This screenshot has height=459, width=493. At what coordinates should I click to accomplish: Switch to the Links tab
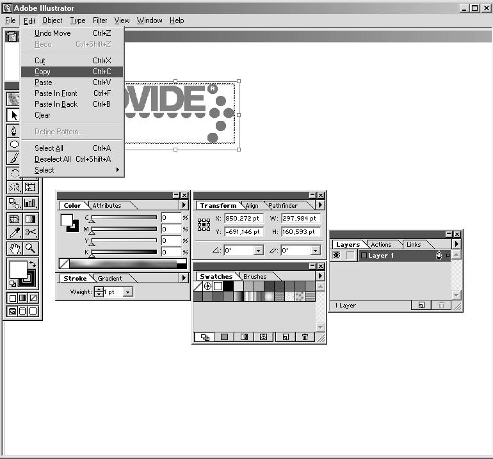414,245
